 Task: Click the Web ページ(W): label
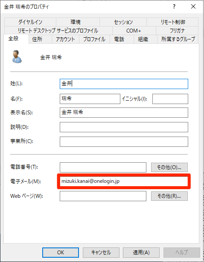point(26,196)
